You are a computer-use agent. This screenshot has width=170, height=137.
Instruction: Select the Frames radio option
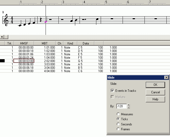[x=118, y=129]
